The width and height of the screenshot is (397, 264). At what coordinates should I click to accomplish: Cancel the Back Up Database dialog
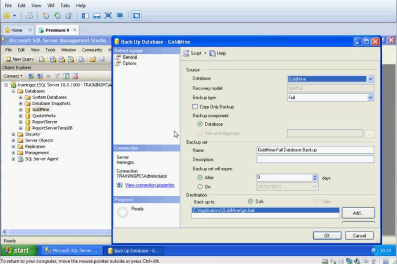(359, 236)
